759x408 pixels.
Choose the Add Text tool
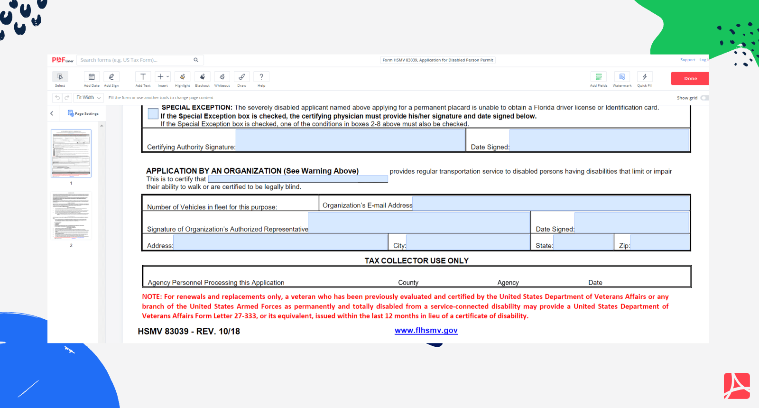(x=143, y=77)
